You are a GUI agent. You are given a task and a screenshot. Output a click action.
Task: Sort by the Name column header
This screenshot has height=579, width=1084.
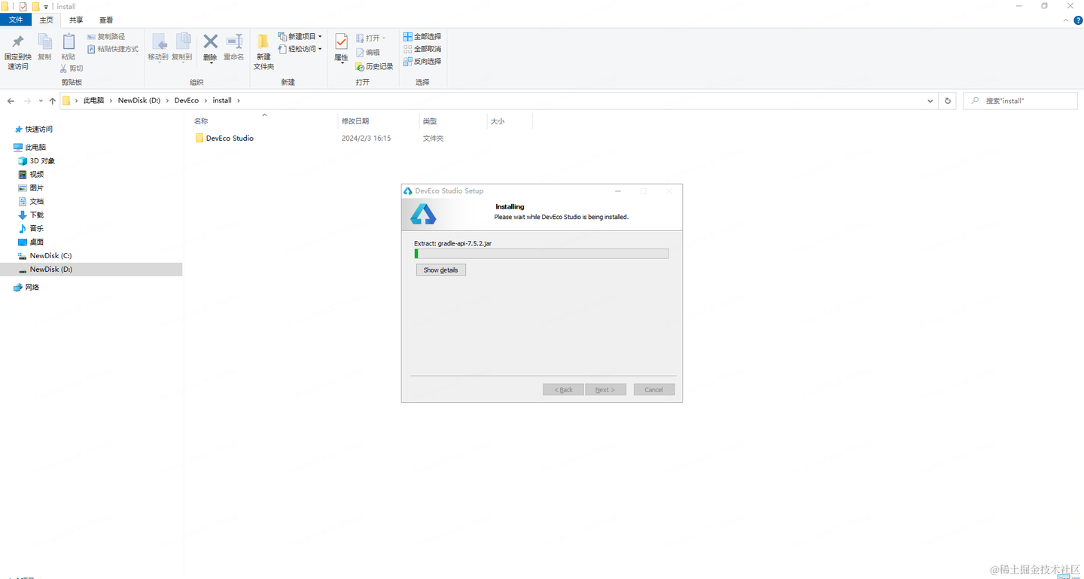263,121
